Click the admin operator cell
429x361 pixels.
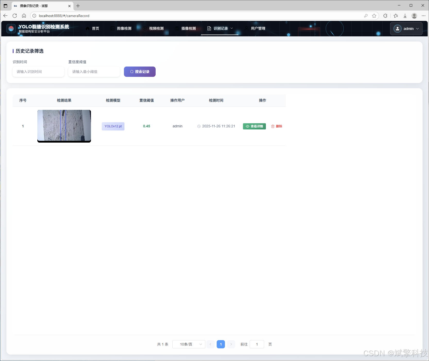[178, 126]
